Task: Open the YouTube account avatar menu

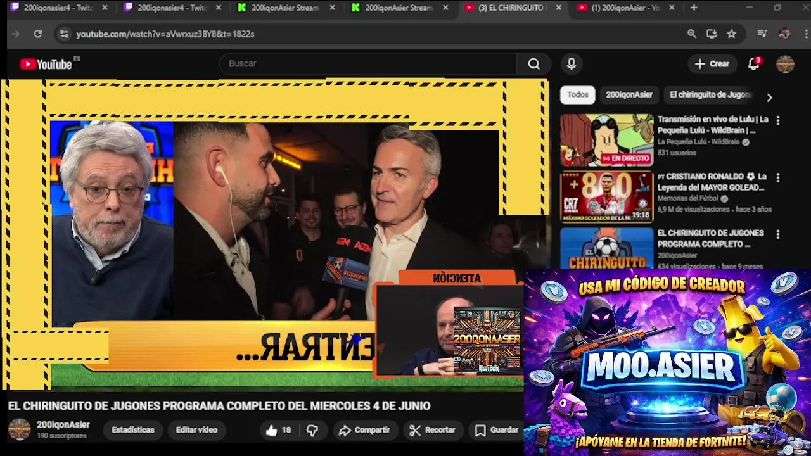Action: 785,64
